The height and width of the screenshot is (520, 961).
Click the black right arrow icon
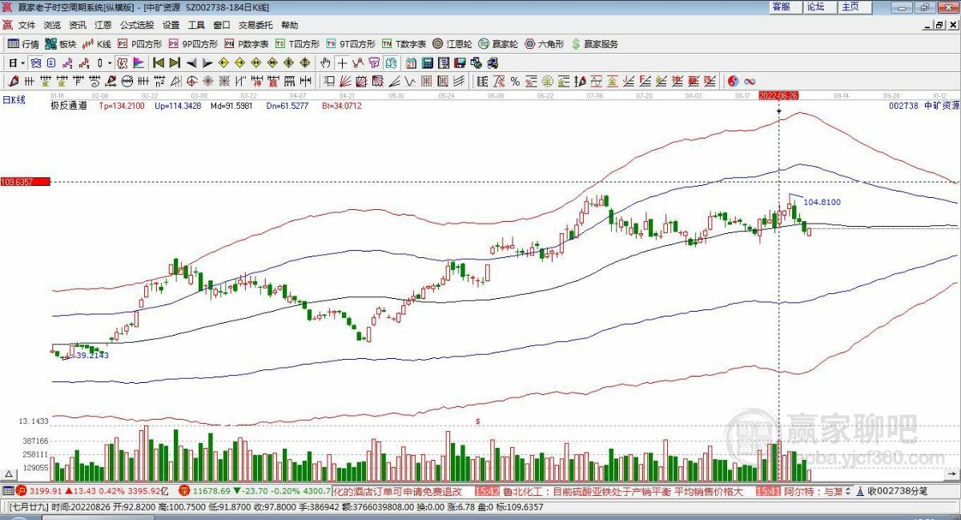coord(207,62)
